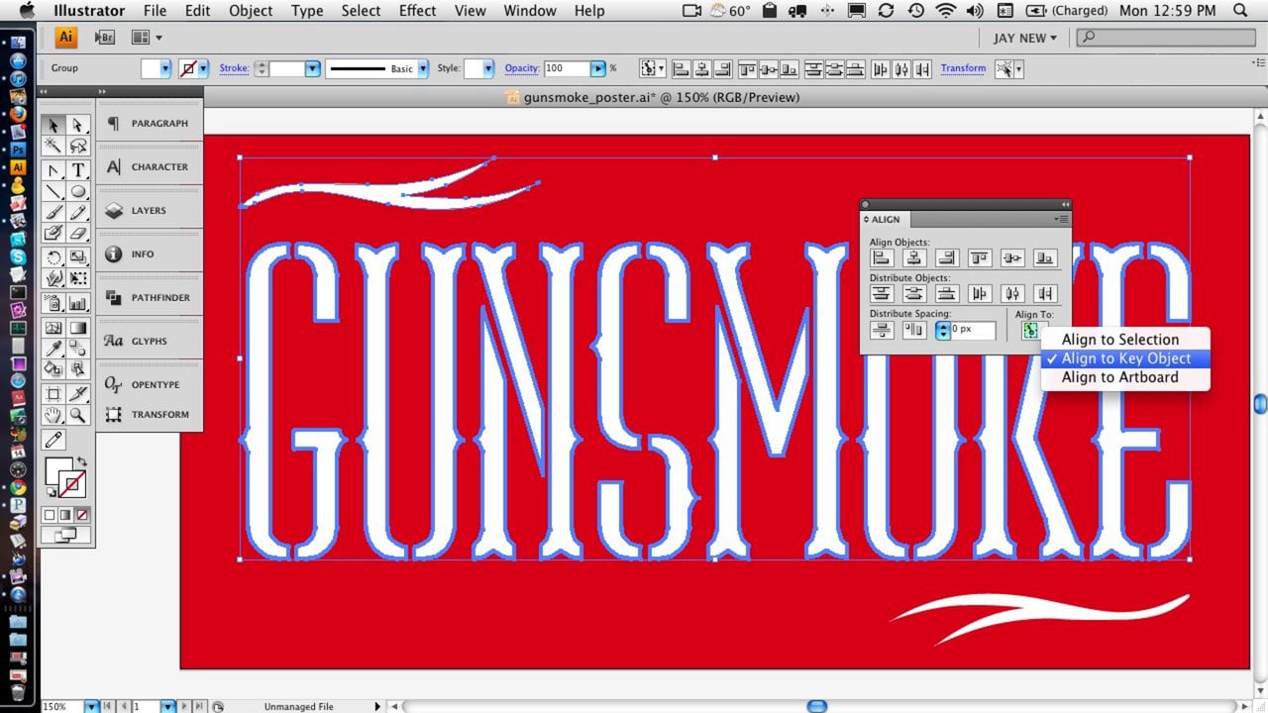The width and height of the screenshot is (1268, 713).
Task: Select the Gradient color mode button
Action: [65, 515]
